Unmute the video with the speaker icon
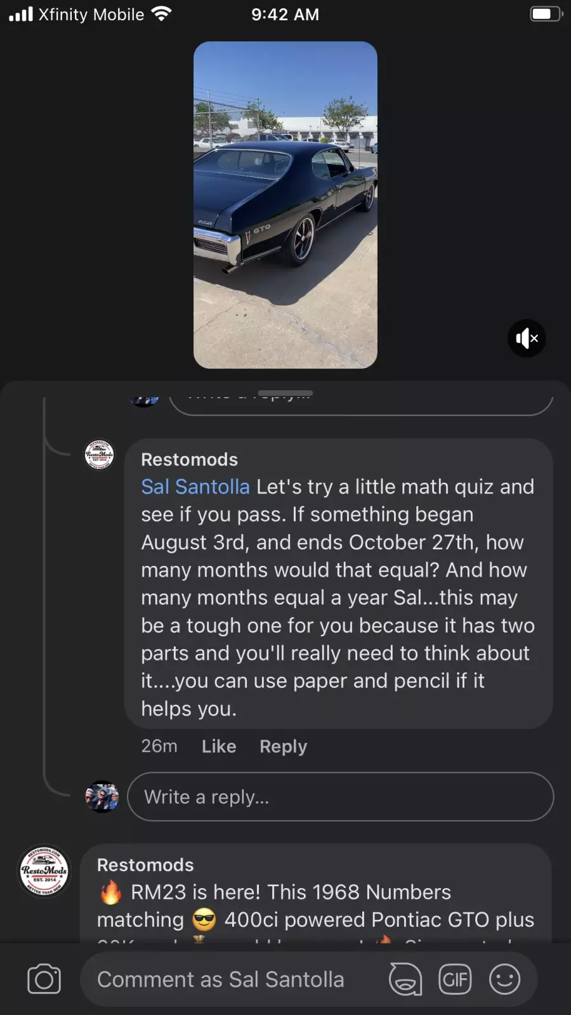Image resolution: width=571 pixels, height=1015 pixels. [x=527, y=338]
